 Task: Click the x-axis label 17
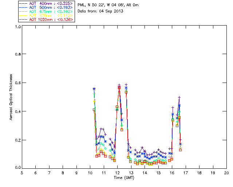coord(186,173)
